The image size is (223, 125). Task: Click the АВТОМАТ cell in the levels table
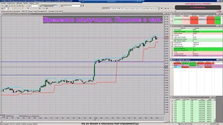pyautogui.click(x=200, y=67)
